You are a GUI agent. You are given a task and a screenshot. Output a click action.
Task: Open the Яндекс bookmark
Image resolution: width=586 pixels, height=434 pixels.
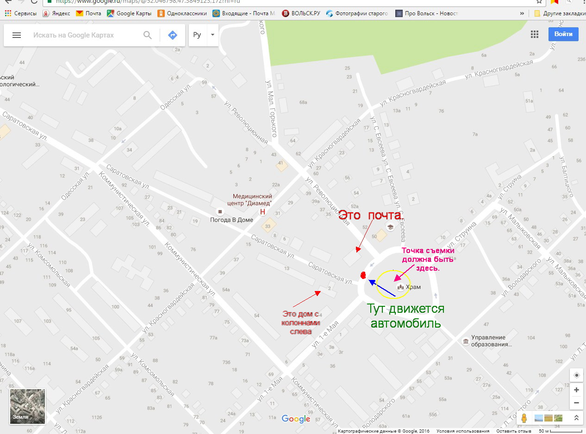(x=56, y=13)
